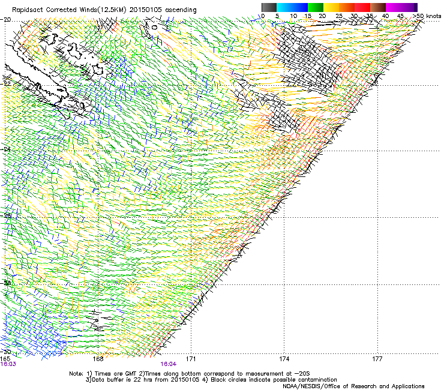Image resolution: width=444 pixels, height=390 pixels.
Task: Click the "-20" latitude axis label
Action: point(6,20)
